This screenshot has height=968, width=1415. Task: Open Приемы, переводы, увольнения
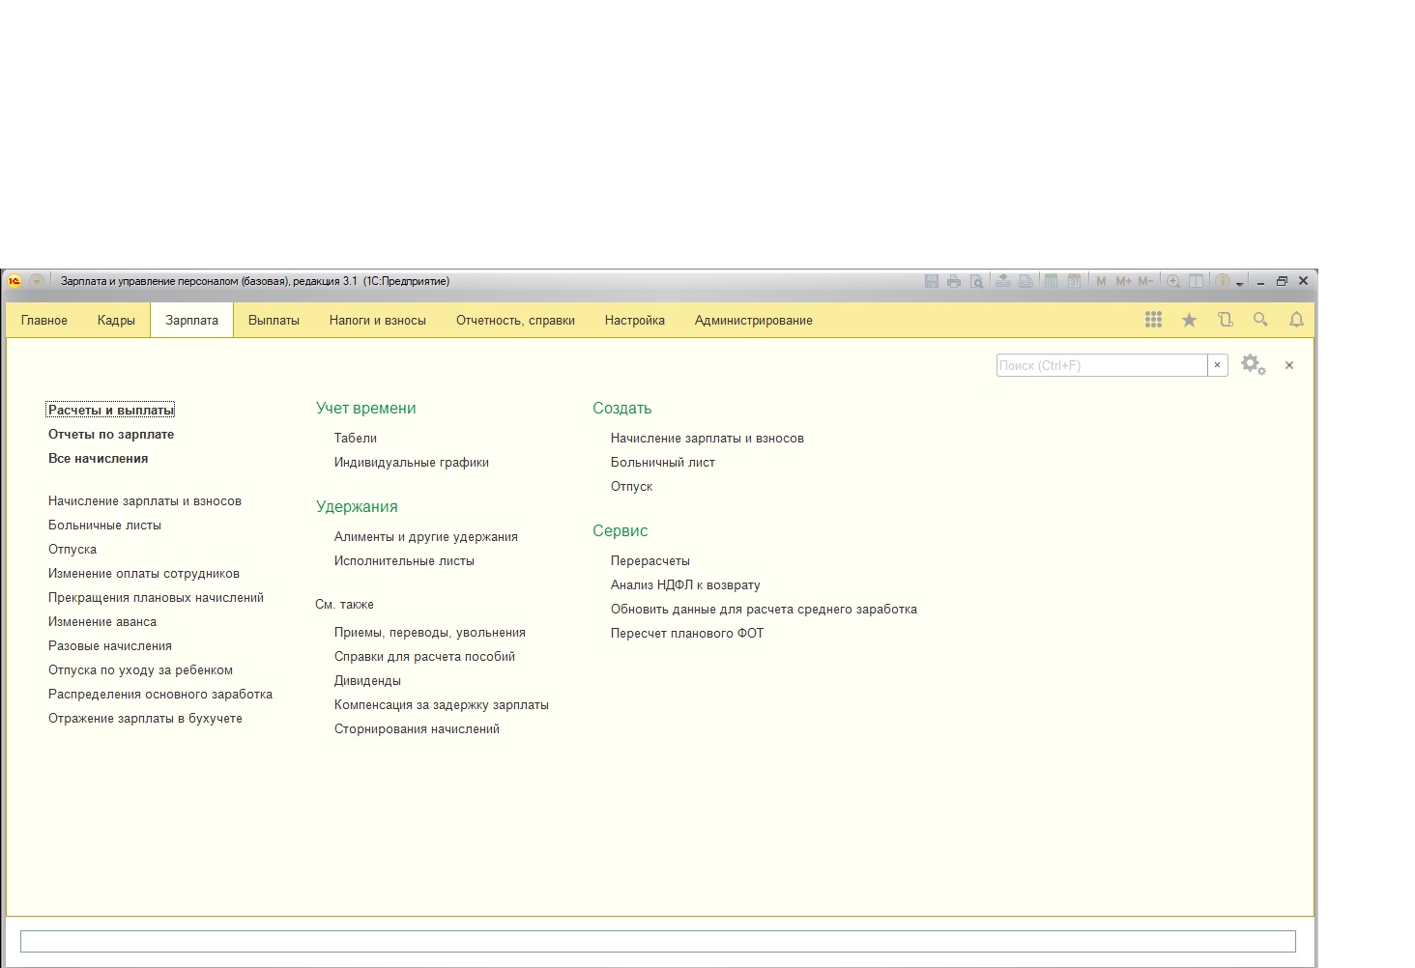(430, 633)
